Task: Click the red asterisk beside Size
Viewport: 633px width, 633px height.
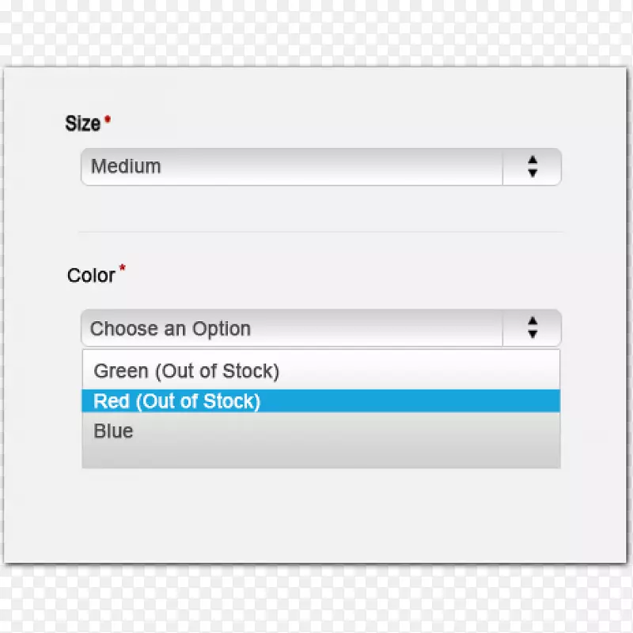Action: [108, 119]
